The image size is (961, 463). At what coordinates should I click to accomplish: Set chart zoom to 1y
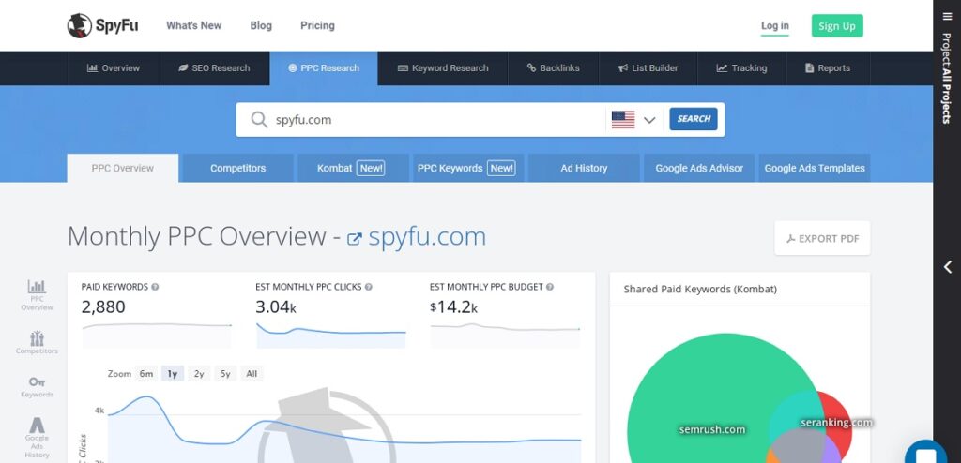173,374
